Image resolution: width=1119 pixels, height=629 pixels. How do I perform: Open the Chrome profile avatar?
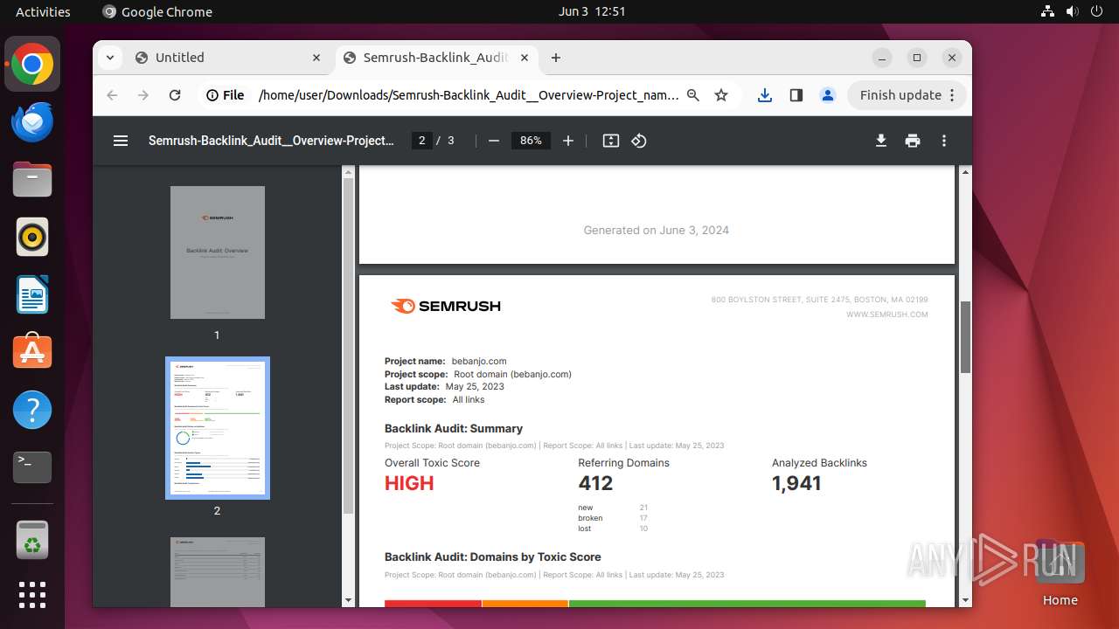pos(828,95)
